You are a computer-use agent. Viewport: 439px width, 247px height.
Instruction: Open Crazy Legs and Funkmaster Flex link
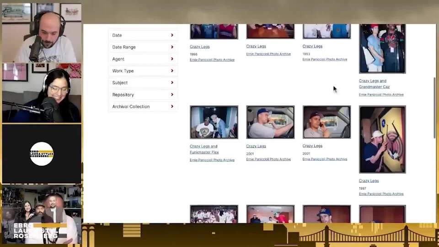point(203,149)
